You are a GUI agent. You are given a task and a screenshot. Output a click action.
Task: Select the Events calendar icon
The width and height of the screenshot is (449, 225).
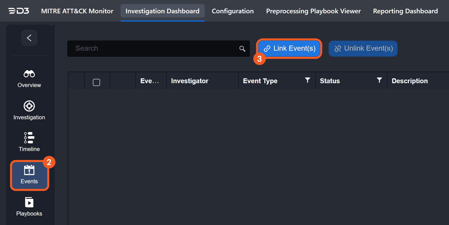(29, 170)
